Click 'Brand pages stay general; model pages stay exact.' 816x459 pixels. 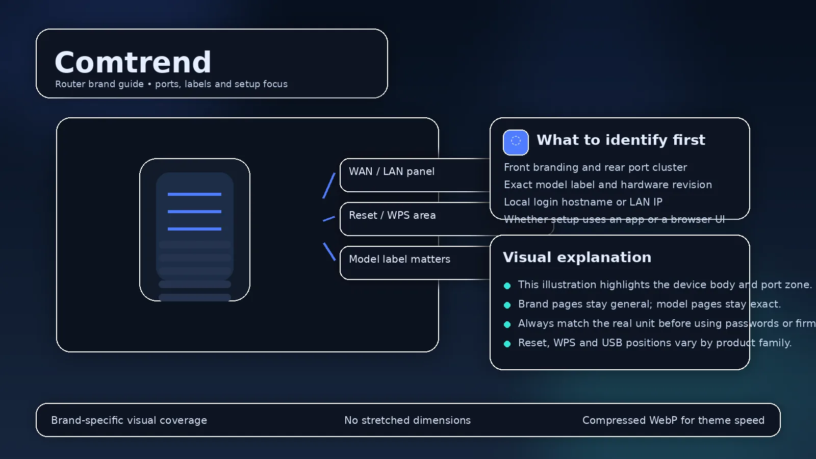point(649,304)
